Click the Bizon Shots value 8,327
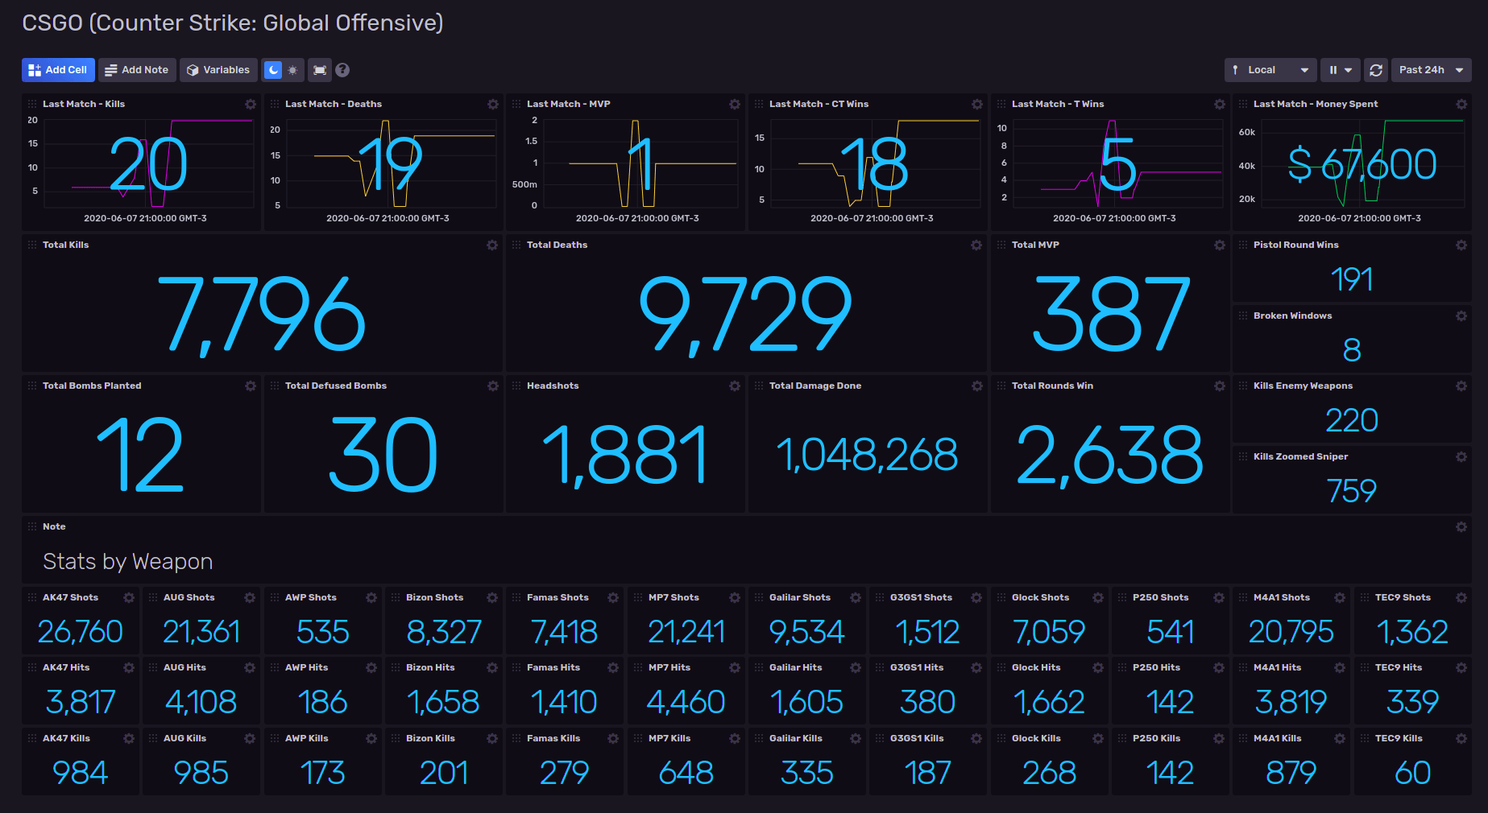The image size is (1488, 813). point(444,632)
